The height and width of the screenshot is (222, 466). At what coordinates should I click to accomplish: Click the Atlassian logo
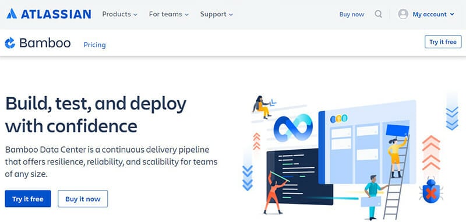pyautogui.click(x=49, y=14)
